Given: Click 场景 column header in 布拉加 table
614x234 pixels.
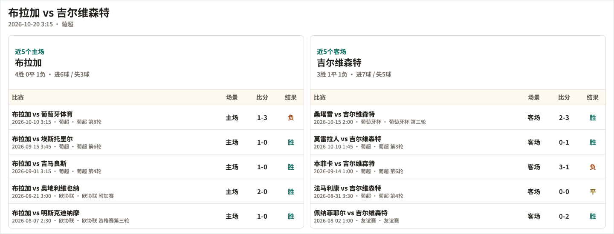Looking at the screenshot, I should pyautogui.click(x=232, y=97).
